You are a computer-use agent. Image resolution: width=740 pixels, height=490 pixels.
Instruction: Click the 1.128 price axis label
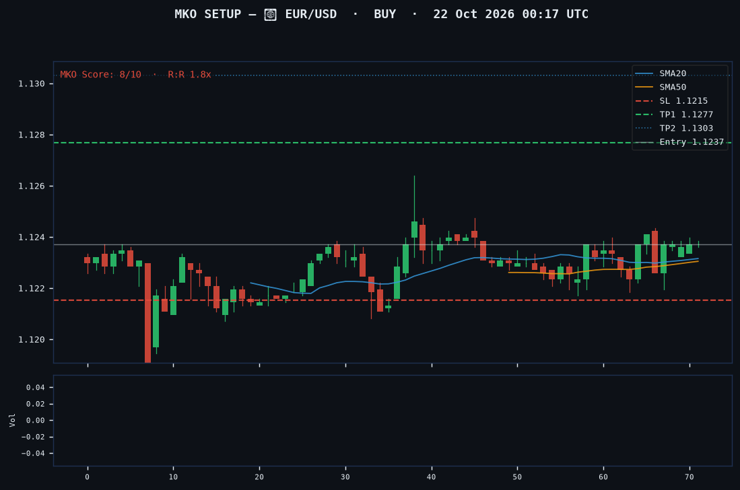tap(32, 135)
